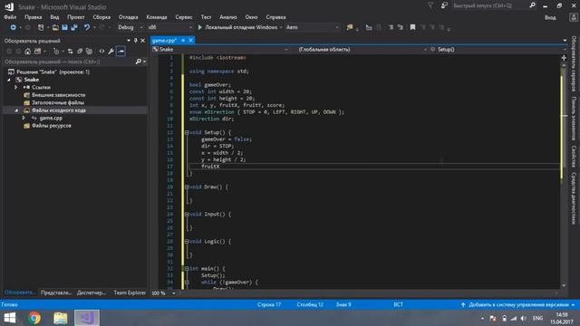Open Google Chrome from the taskbar

[x=34, y=318]
